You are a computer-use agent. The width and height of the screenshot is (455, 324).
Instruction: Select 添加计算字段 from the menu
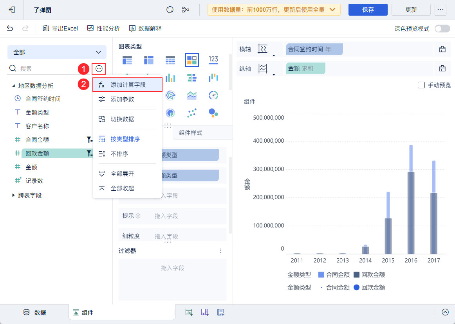[x=127, y=85]
